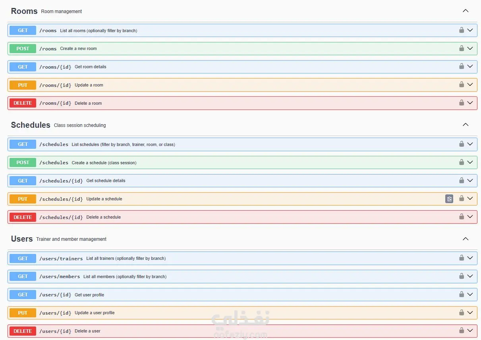Expand PUT /schedules/{id} with its down arrow
This screenshot has width=481, height=340.
[470, 198]
